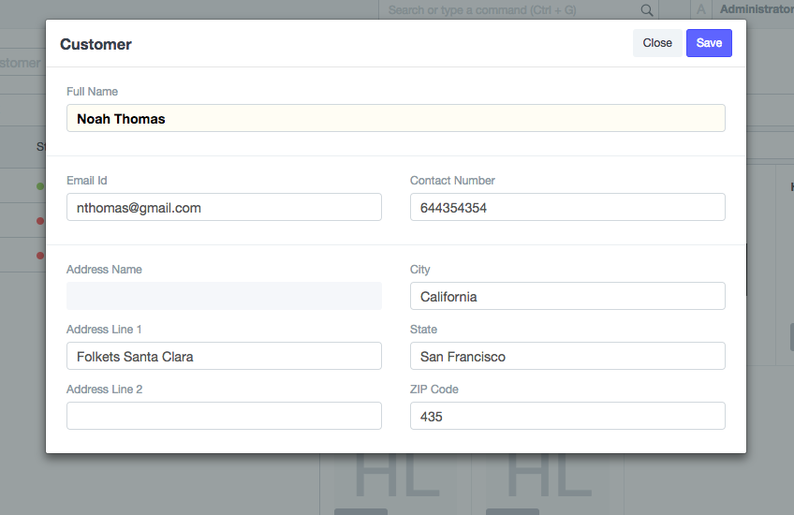Open the Administrator avatar icon
Screen dimensions: 794x515
tap(701, 9)
